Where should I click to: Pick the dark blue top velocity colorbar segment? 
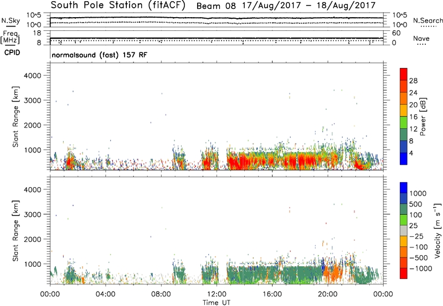click(404, 188)
